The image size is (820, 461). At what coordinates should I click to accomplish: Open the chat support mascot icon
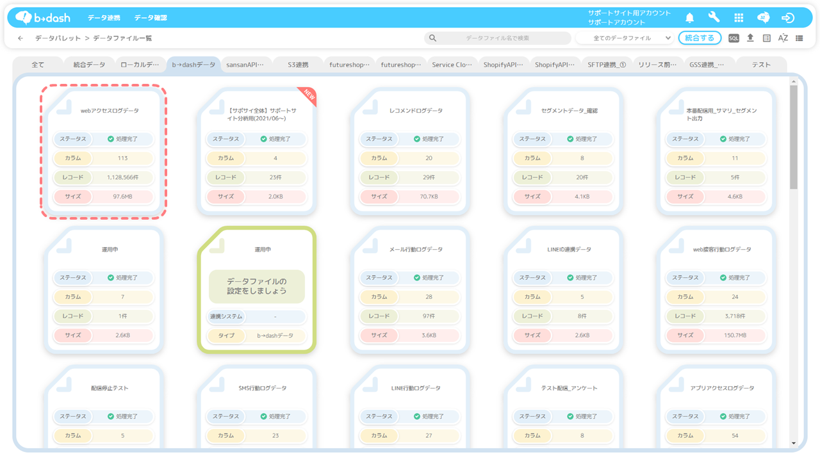(763, 17)
